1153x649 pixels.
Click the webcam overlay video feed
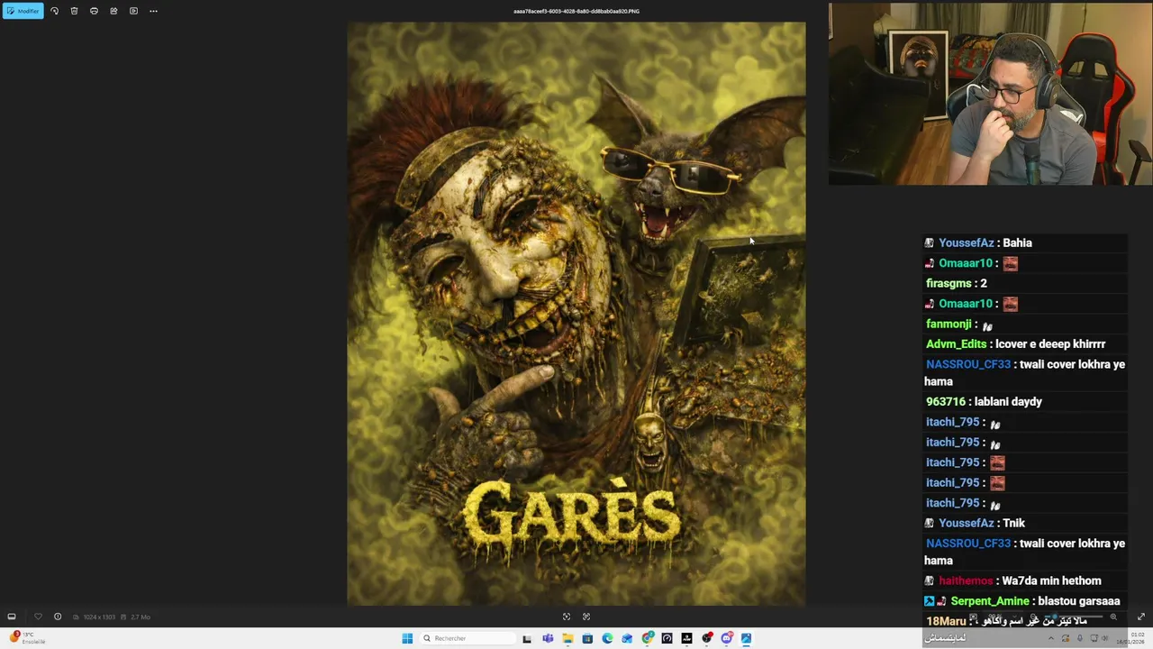pyautogui.click(x=990, y=94)
